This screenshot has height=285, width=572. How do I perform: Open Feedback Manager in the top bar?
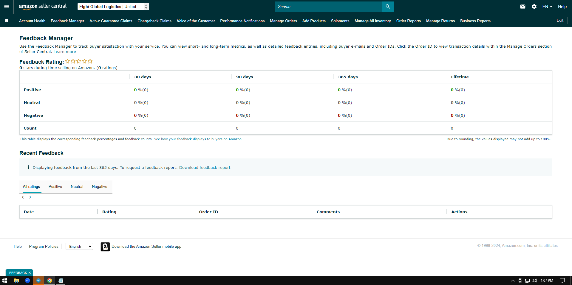coord(67,21)
